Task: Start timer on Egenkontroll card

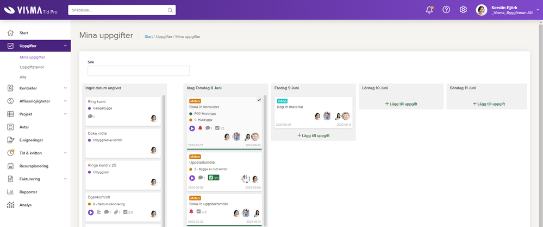Action: [x=91, y=212]
